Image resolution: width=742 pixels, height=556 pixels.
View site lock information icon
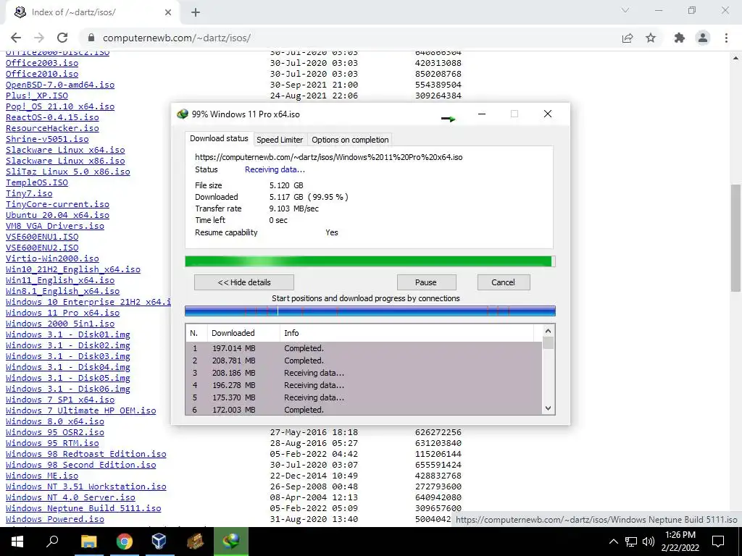[x=91, y=38]
